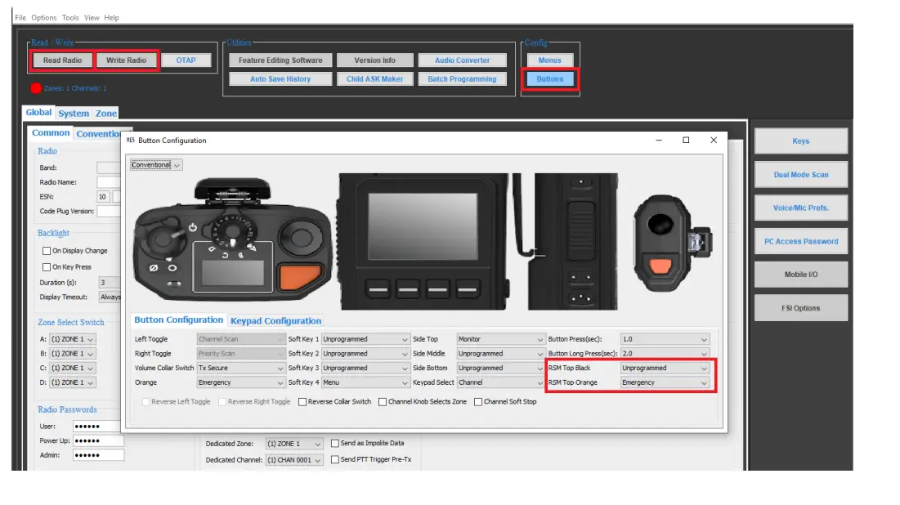Click the orange button on RSM microphone image
Image resolution: width=900 pixels, height=505 pixels.
pos(662,266)
